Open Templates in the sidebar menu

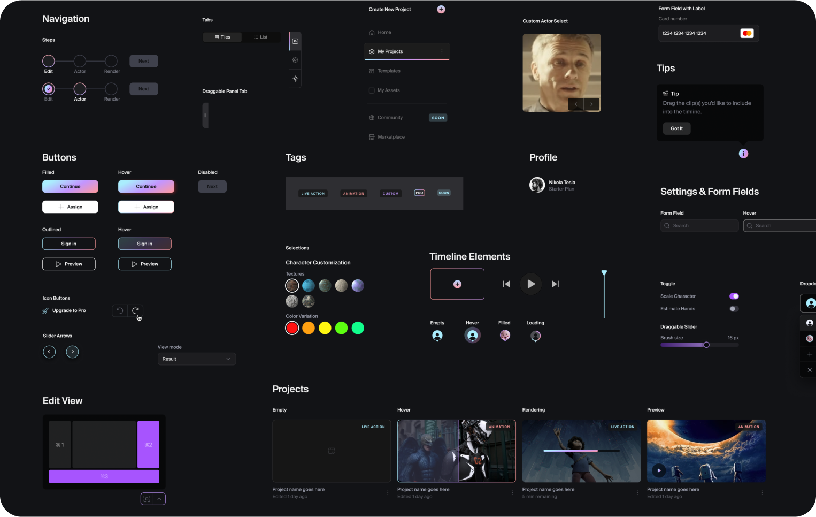389,71
